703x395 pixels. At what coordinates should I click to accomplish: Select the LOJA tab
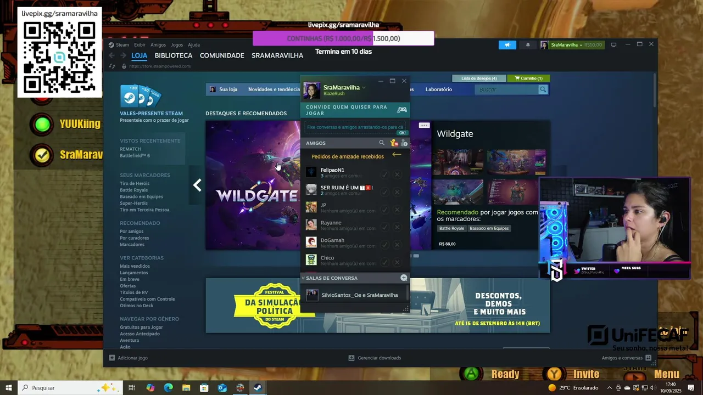pyautogui.click(x=139, y=55)
